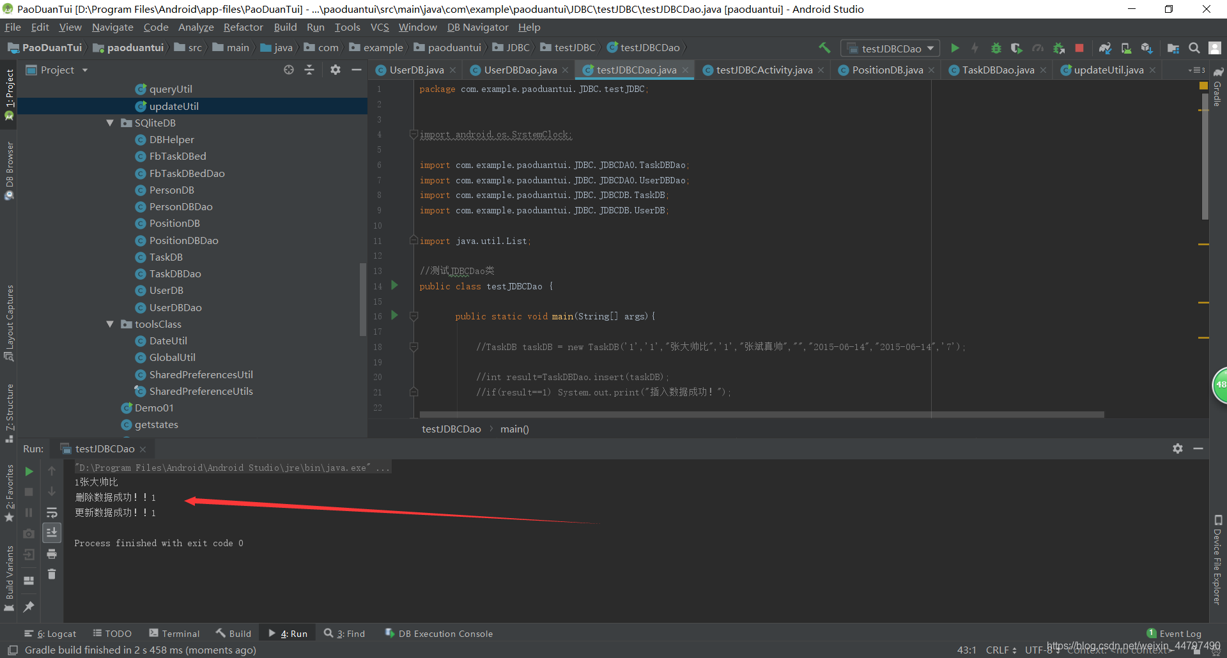Image resolution: width=1227 pixels, height=658 pixels.
Task: Open Logcat tool window
Action: pos(50,634)
